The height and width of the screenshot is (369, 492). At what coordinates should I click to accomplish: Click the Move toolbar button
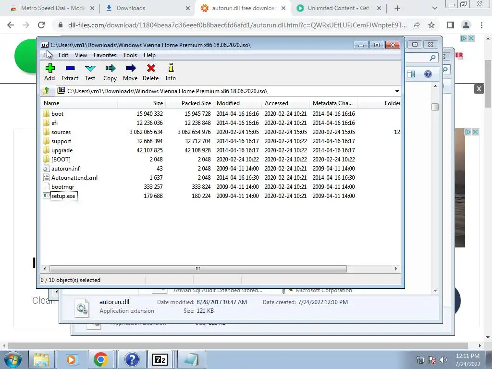130,72
